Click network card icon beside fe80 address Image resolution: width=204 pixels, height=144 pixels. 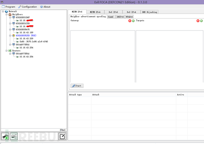click(17, 42)
